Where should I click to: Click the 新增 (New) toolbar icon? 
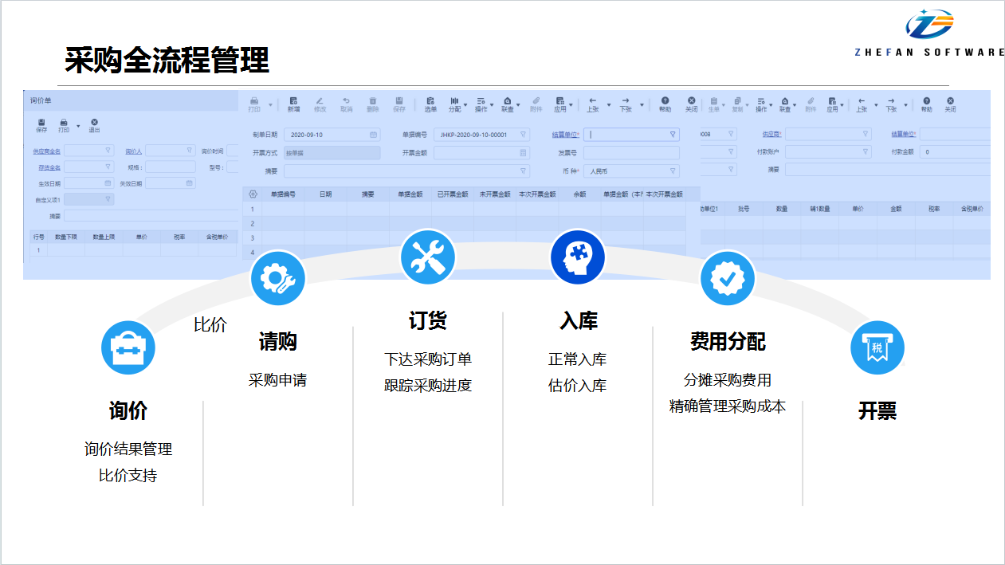point(293,104)
